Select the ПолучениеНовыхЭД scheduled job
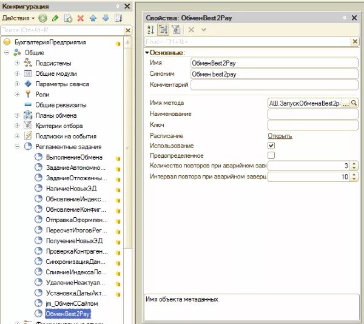The image size is (364, 324). 74,241
